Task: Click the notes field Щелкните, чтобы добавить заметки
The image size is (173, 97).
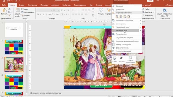Action: click(x=45, y=93)
